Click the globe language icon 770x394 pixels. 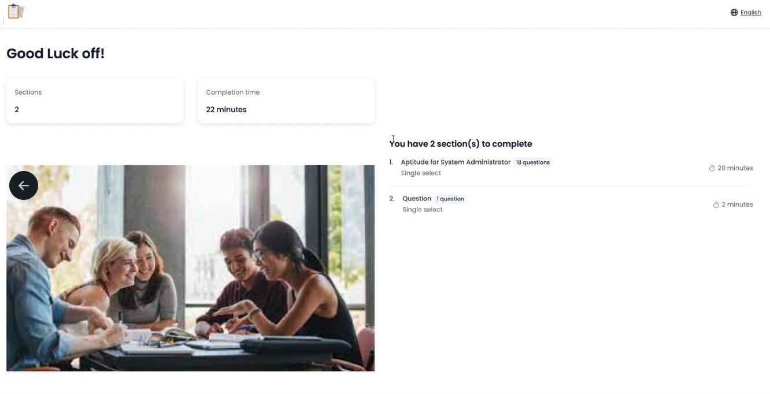point(734,12)
